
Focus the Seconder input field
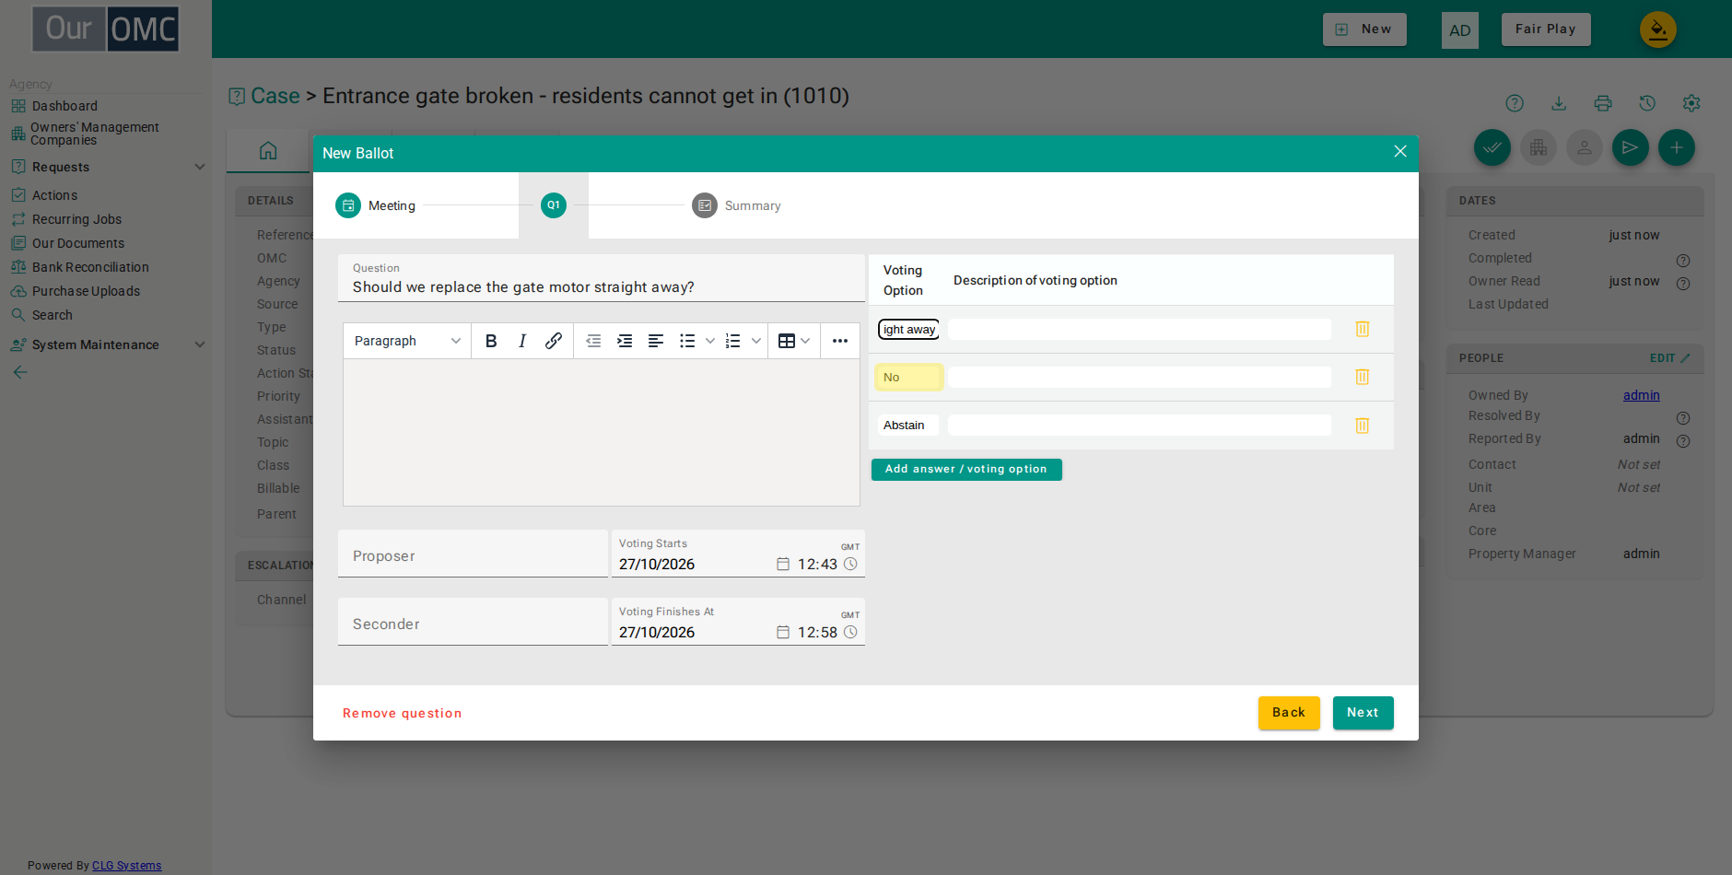pyautogui.click(x=473, y=622)
